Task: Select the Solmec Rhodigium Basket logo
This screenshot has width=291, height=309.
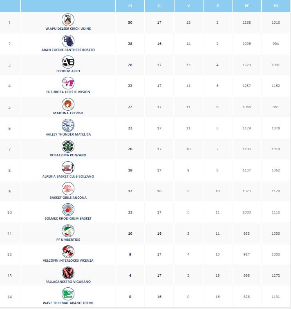Action: [68, 210]
